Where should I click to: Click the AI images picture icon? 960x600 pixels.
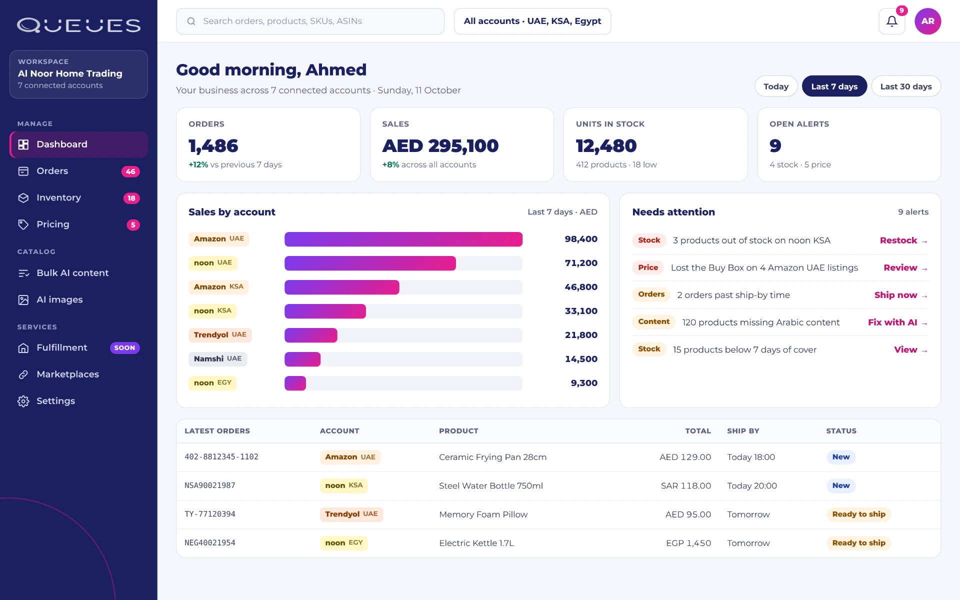coord(23,299)
